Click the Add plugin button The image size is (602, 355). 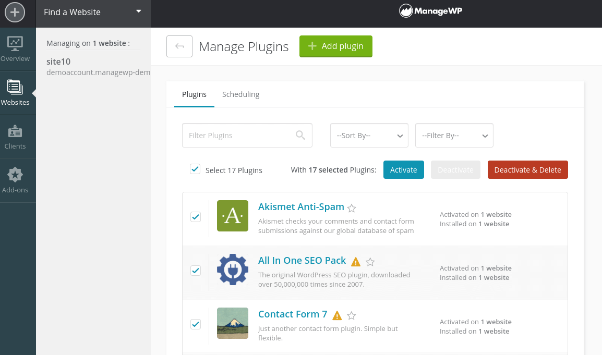(335, 46)
